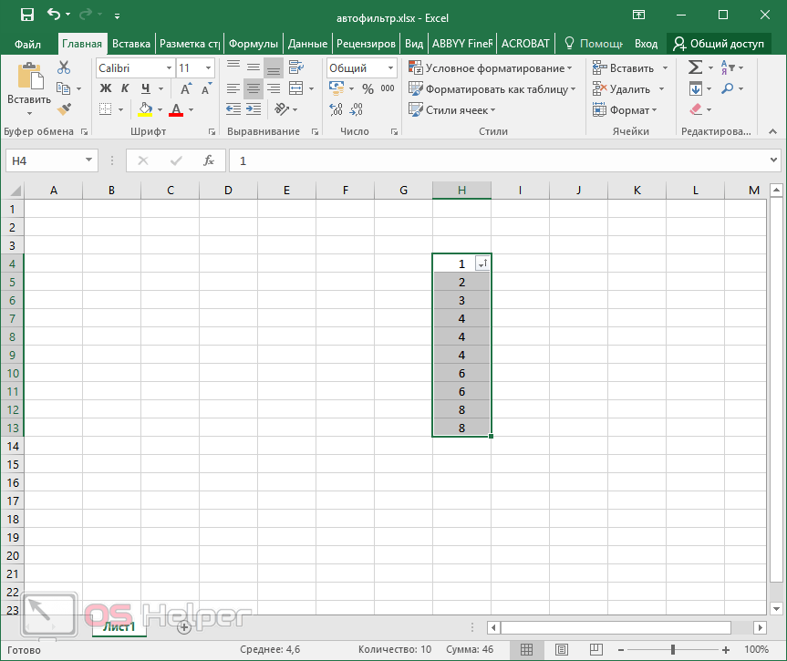The height and width of the screenshot is (661, 787).
Task: Click the Wrap Text icon
Action: pos(295,67)
